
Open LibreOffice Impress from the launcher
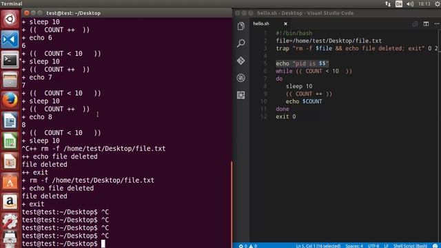pos(10,161)
